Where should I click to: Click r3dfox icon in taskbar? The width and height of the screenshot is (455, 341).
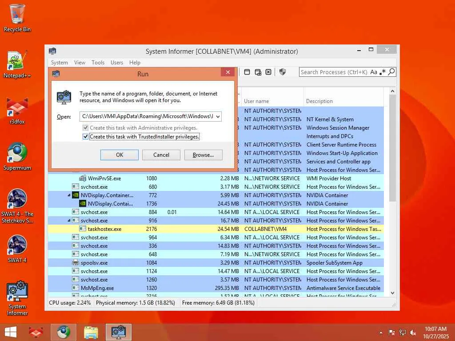[36, 332]
